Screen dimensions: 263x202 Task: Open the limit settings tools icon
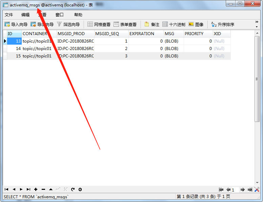pos(257,189)
